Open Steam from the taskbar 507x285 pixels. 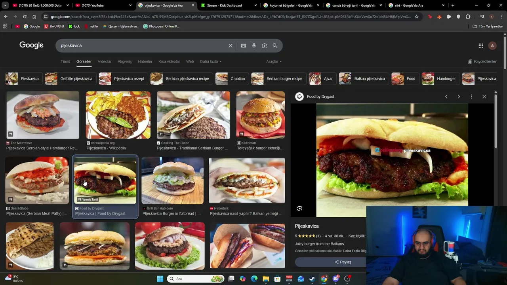[x=312, y=279]
